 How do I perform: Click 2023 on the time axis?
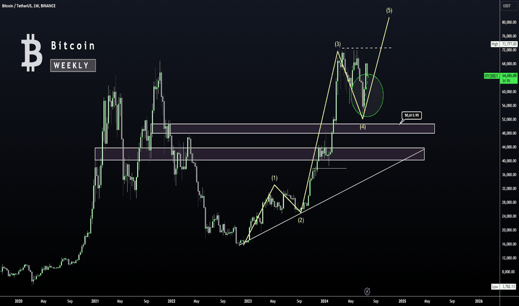(248, 301)
